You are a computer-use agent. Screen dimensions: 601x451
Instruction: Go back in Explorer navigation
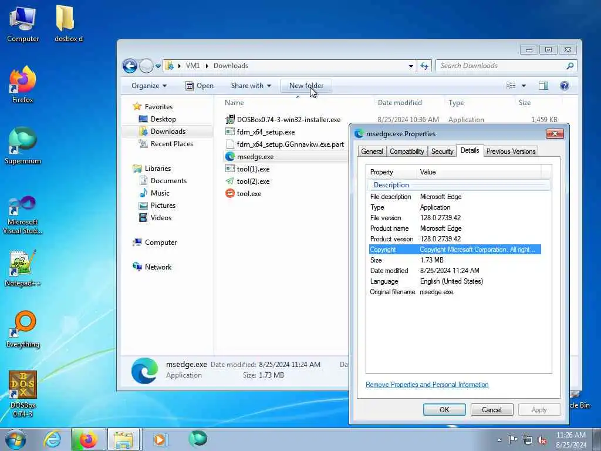tap(130, 66)
